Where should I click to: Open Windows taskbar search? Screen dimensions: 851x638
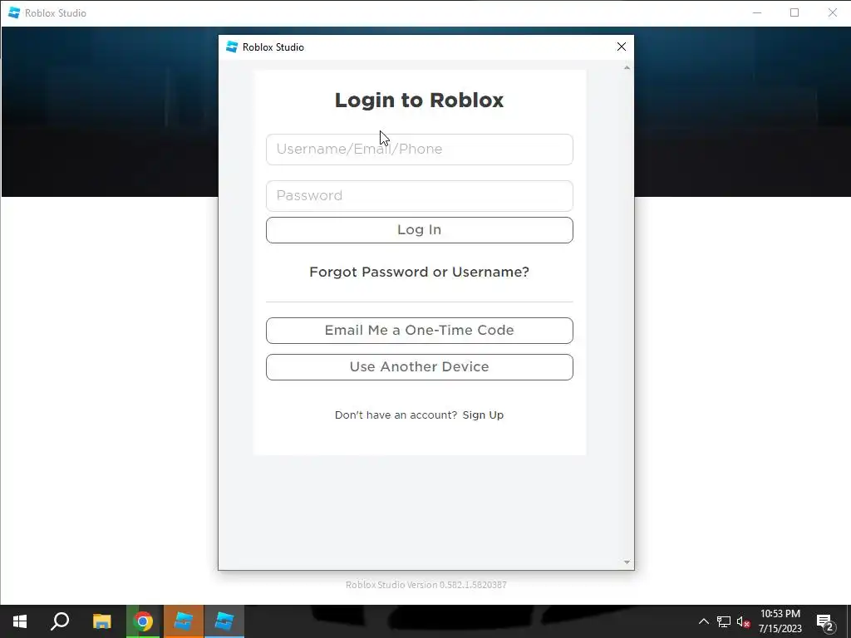[60, 621]
